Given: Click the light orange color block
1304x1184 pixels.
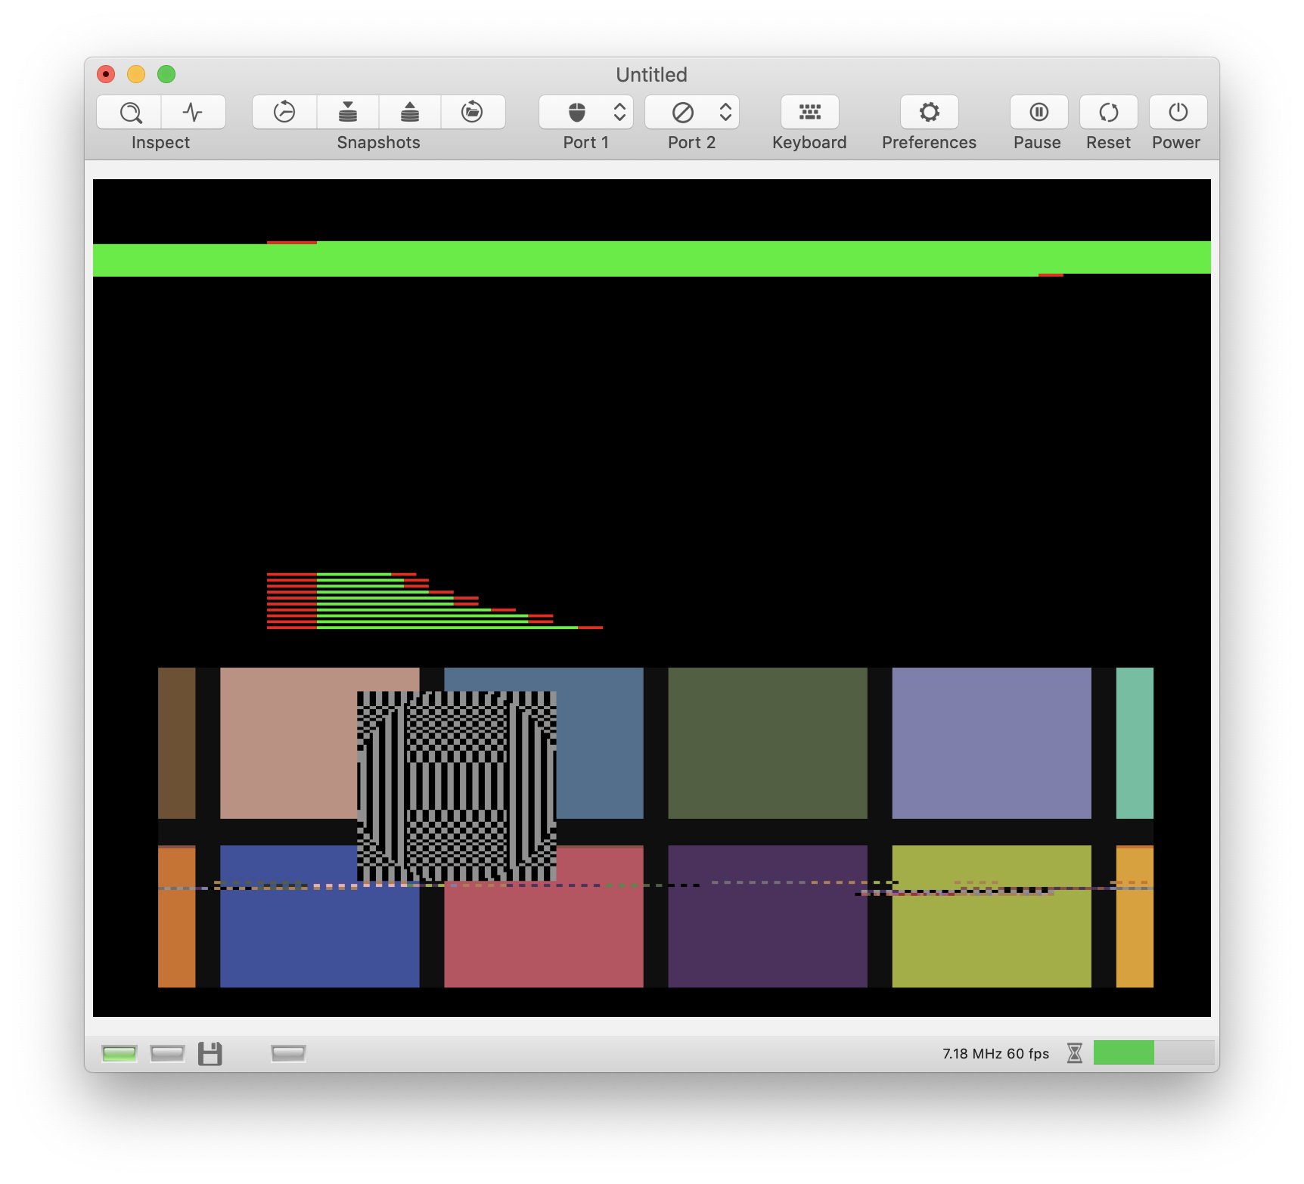Looking at the screenshot, I should click(x=1135, y=916).
